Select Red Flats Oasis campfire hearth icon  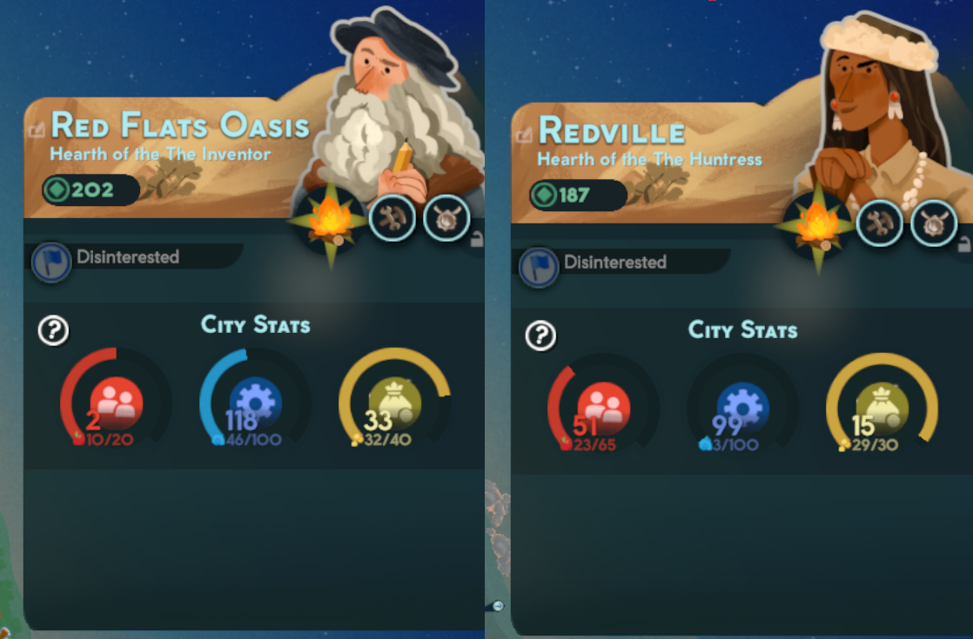(x=330, y=221)
